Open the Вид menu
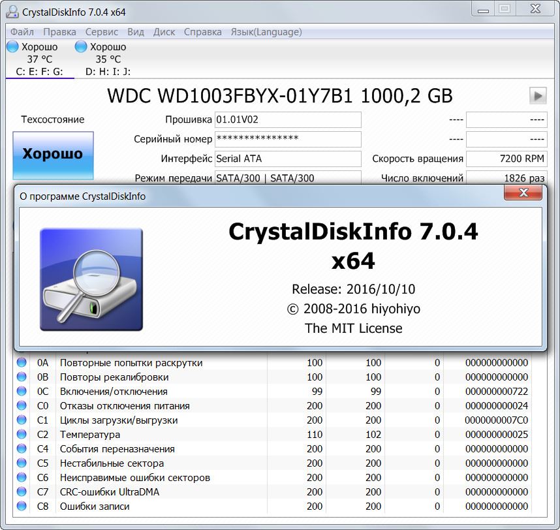Viewport: 560px width, 530px height. pos(136,32)
